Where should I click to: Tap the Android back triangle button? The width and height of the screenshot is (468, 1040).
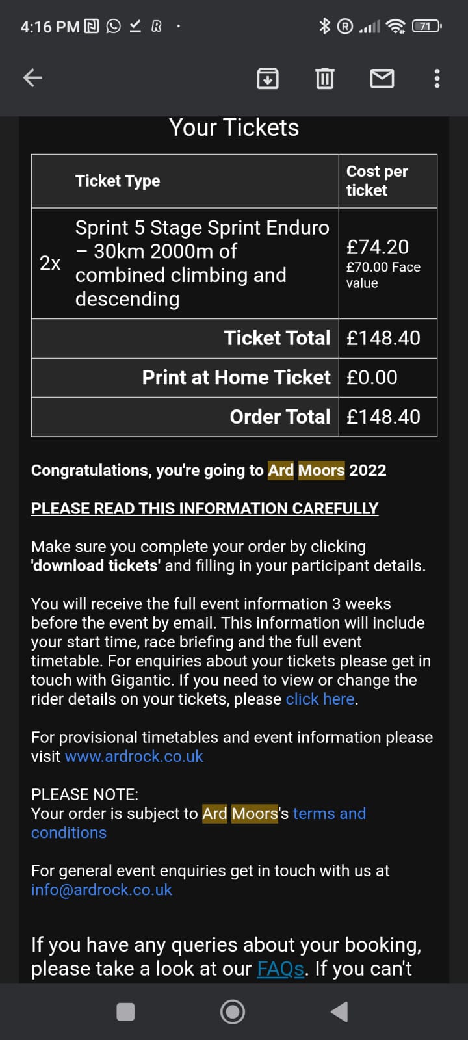339,1012
